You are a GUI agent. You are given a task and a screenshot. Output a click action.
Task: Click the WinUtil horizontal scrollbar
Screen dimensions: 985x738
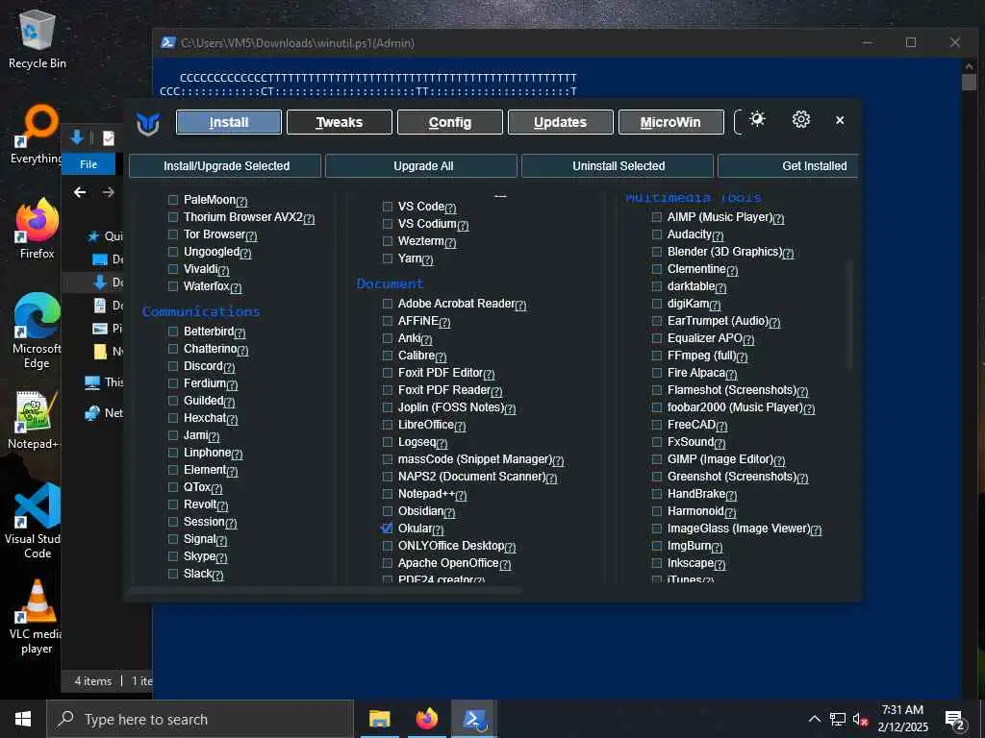(x=324, y=591)
